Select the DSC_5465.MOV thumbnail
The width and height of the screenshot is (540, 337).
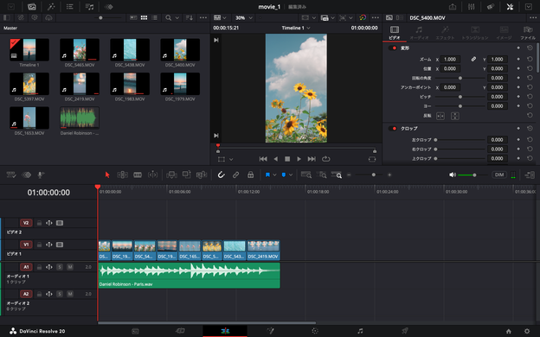tap(80, 49)
